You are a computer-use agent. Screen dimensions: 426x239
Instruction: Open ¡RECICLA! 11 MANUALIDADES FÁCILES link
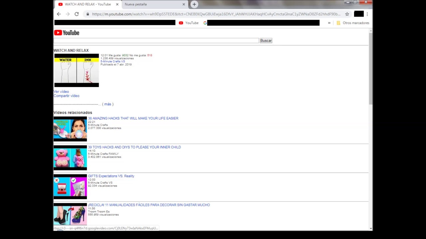click(x=149, y=205)
